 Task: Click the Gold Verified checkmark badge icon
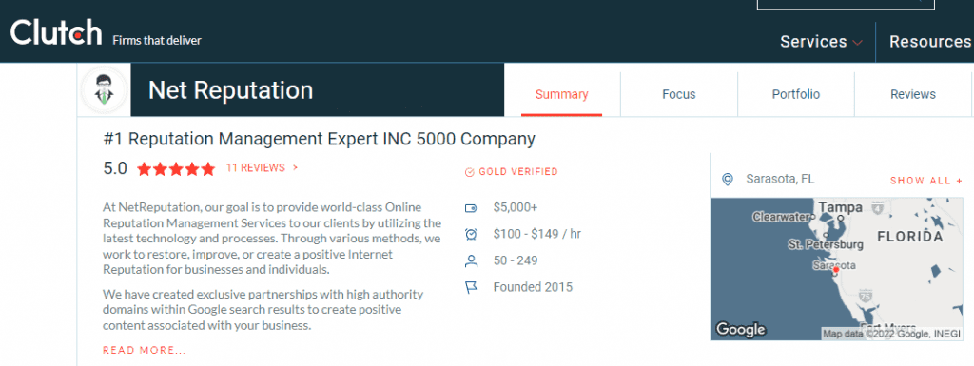coord(470,172)
